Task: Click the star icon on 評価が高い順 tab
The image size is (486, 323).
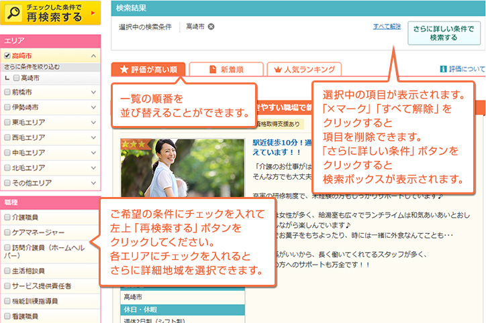Action: 124,69
